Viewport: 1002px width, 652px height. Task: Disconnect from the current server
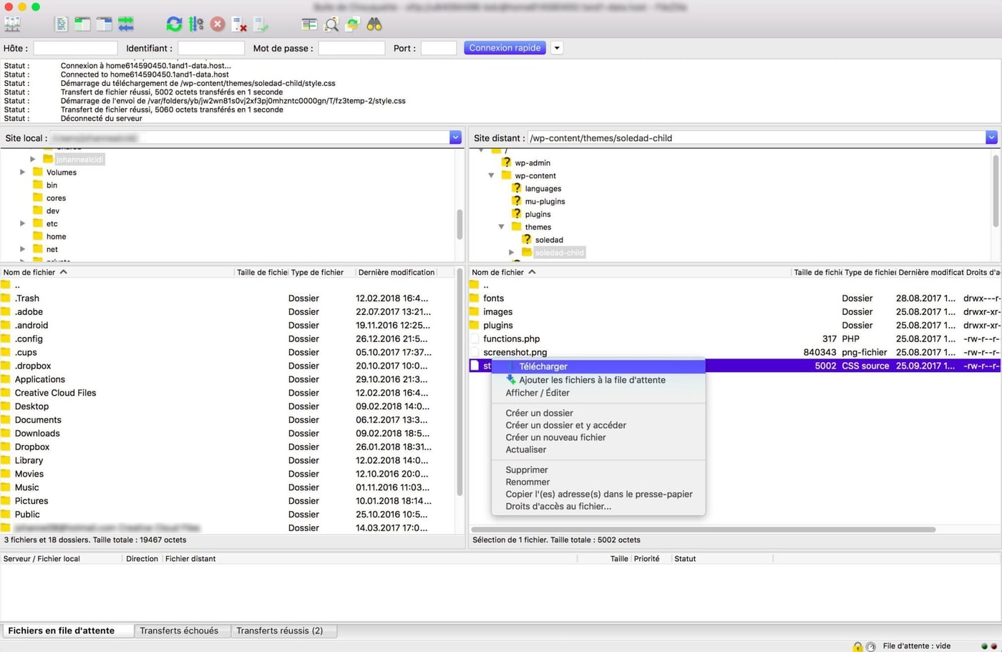click(239, 24)
